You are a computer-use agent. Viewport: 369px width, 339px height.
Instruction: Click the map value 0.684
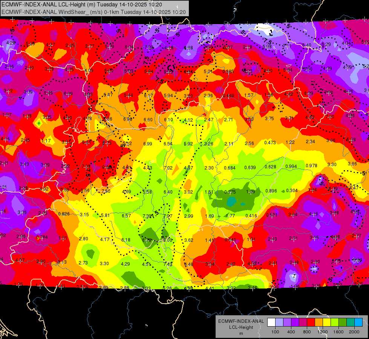point(230,168)
